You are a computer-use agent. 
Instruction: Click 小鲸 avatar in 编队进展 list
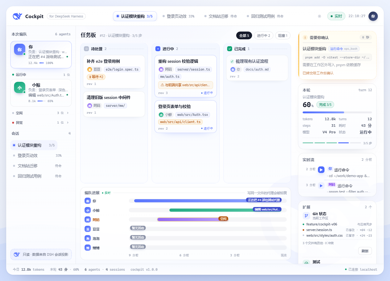point(88,210)
